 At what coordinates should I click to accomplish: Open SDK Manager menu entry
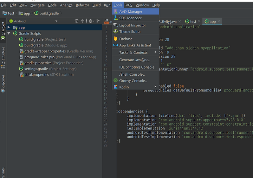point(136,18)
